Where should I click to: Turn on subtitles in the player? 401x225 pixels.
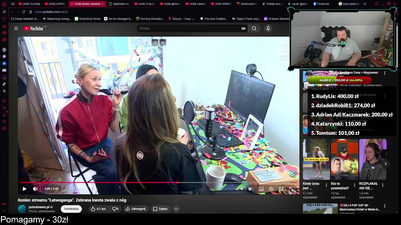(x=261, y=189)
